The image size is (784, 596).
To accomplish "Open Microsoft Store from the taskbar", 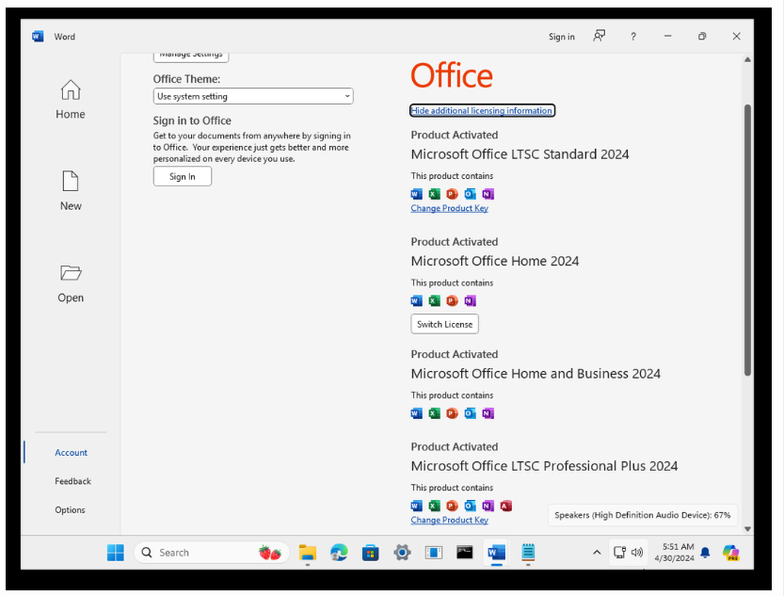I will point(371,553).
